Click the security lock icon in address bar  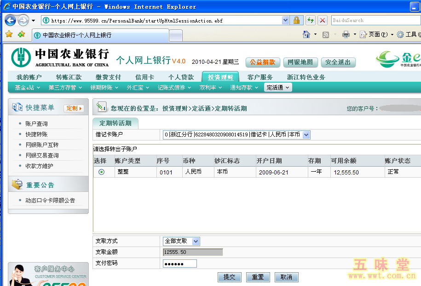click(x=296, y=20)
